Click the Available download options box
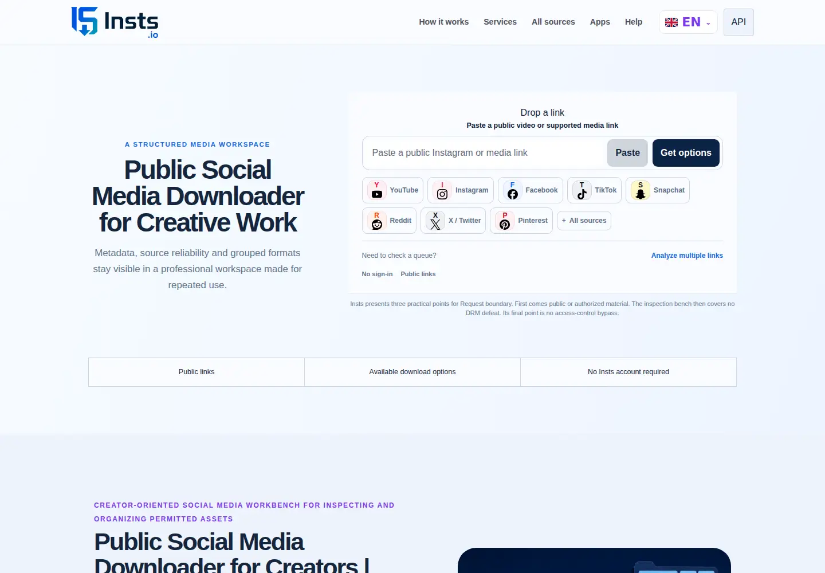 point(412,372)
